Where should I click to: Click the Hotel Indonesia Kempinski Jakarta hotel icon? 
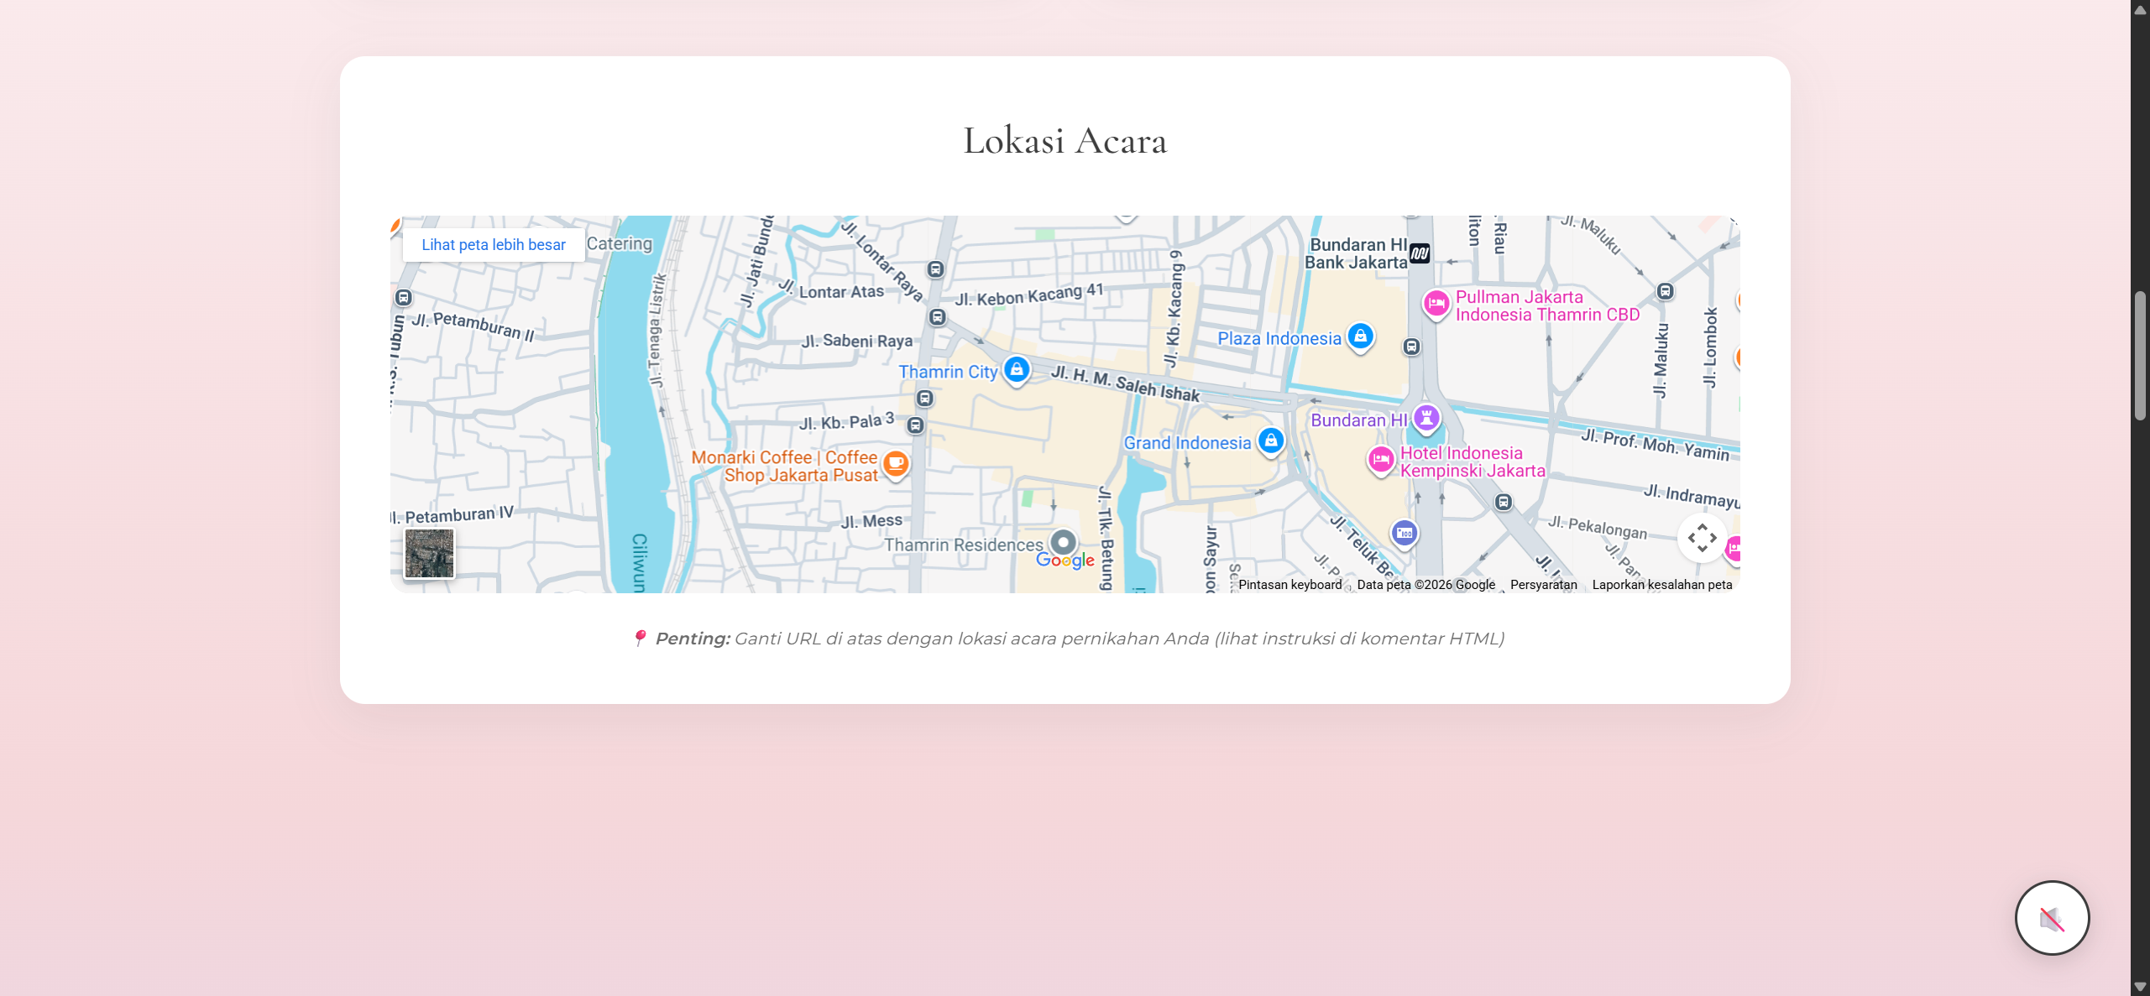[1380, 460]
